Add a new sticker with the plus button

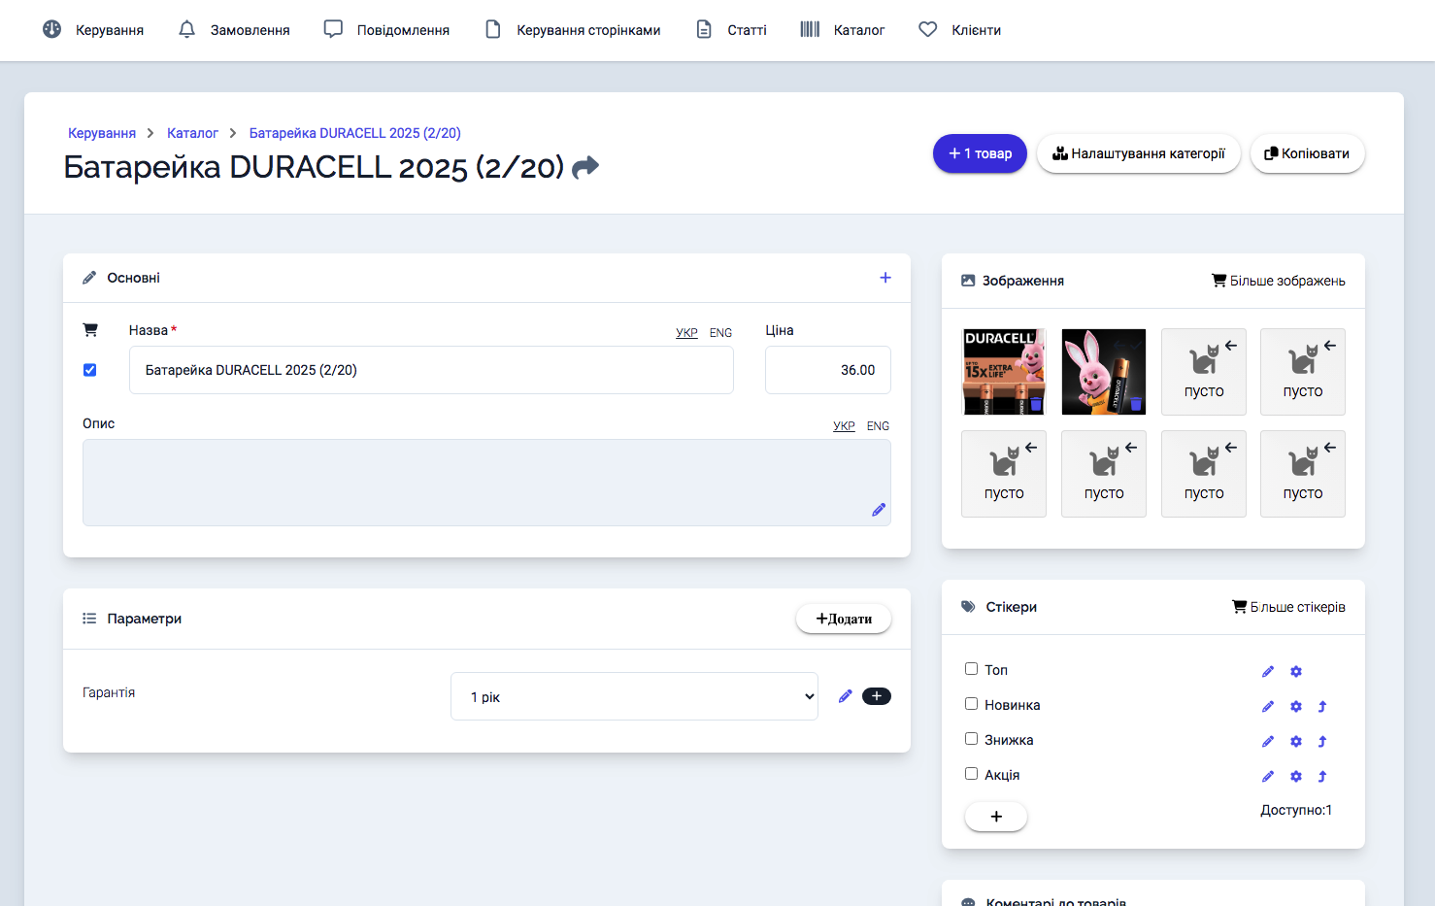[996, 817]
